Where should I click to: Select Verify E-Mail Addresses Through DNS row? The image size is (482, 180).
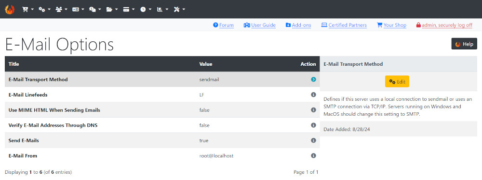162,125
